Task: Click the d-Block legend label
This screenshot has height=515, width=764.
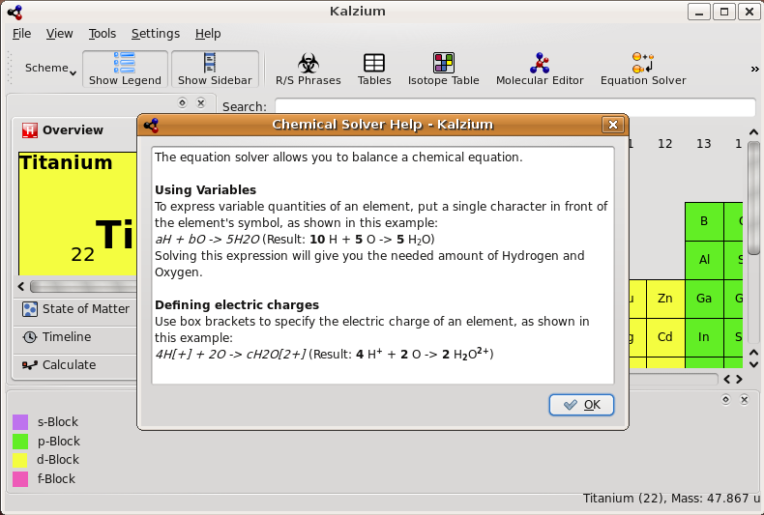Action: tap(57, 460)
